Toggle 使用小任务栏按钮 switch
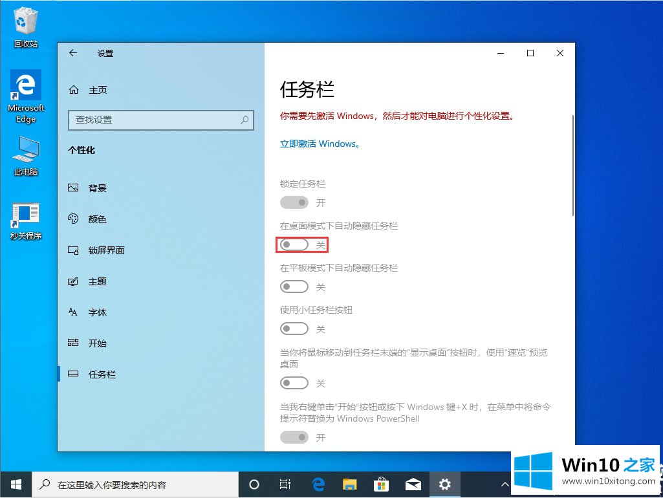 pyautogui.click(x=294, y=329)
